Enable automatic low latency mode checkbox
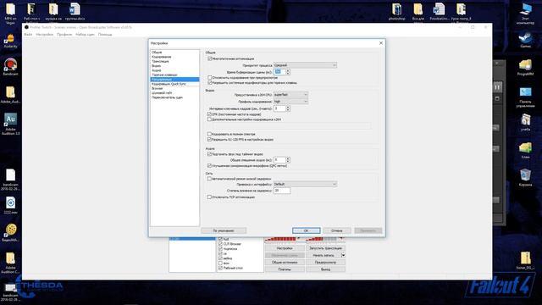The image size is (542, 305). [x=209, y=179]
